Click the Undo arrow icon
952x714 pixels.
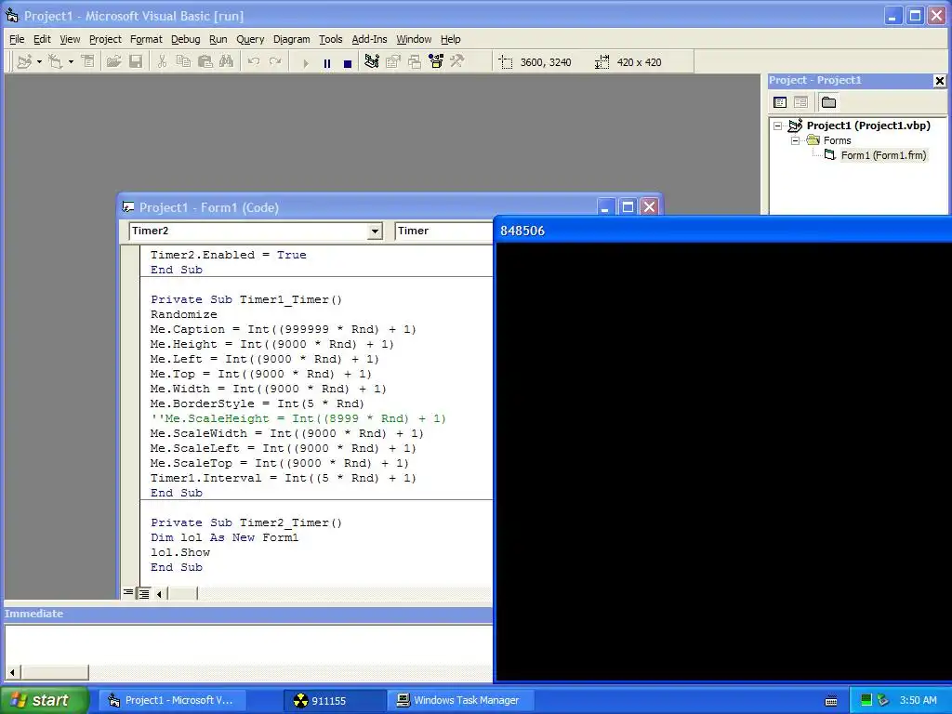tap(254, 61)
